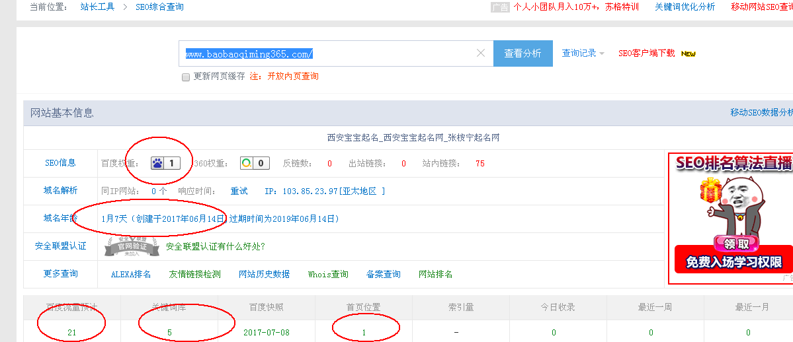Open the Whois查询 link
The height and width of the screenshot is (342, 793).
point(328,274)
